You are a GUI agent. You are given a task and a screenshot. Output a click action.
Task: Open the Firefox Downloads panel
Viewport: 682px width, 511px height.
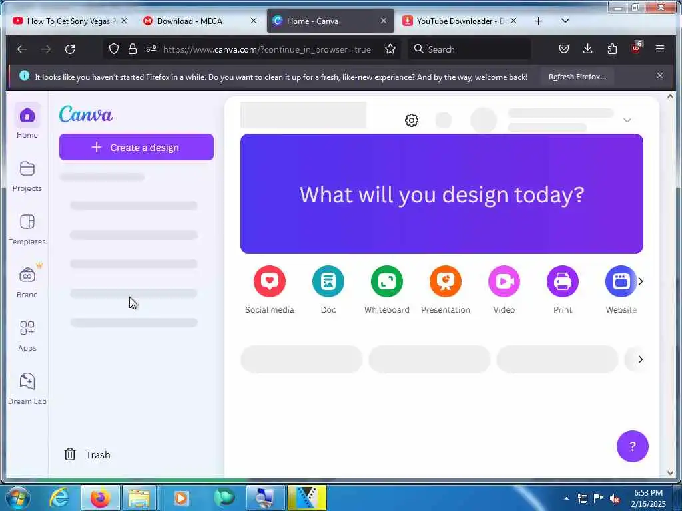coord(587,49)
